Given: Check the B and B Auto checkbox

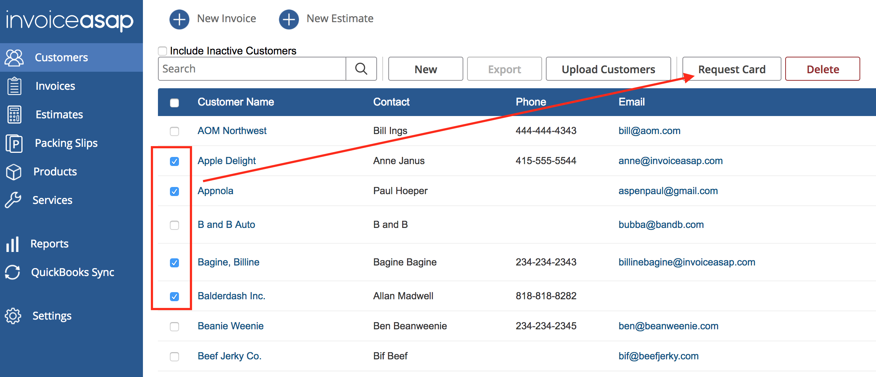Looking at the screenshot, I should (x=174, y=225).
